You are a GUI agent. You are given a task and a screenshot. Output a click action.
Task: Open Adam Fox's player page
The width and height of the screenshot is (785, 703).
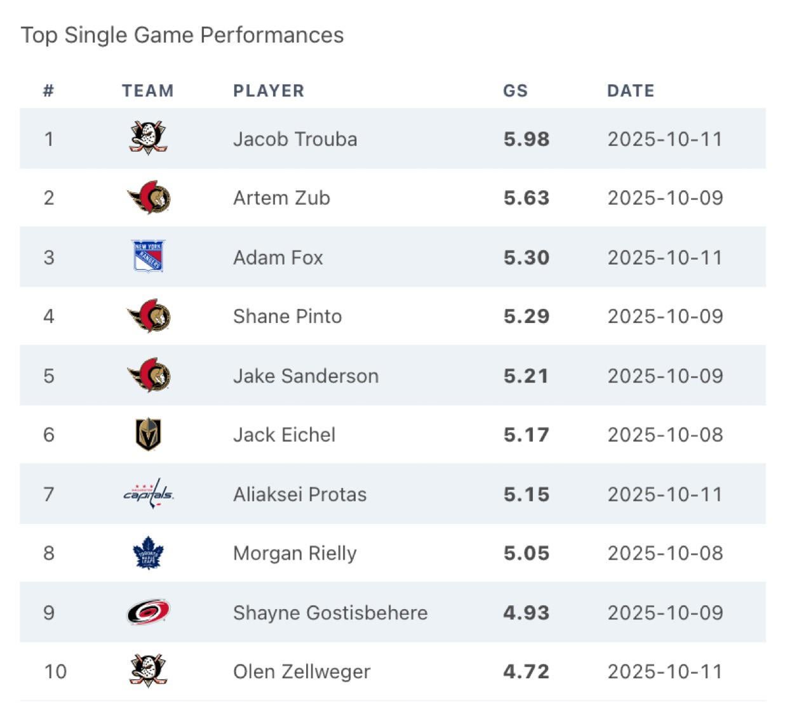click(x=278, y=258)
